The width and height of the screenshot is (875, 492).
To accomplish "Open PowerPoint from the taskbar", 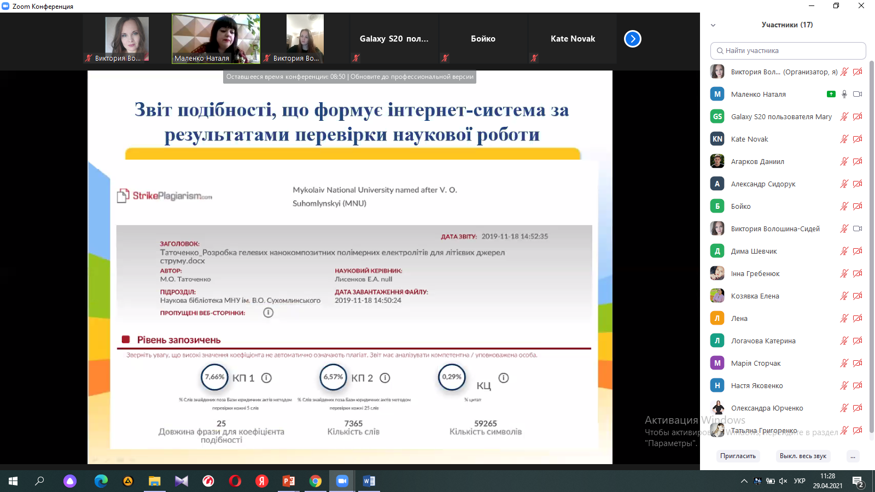I will click(289, 481).
